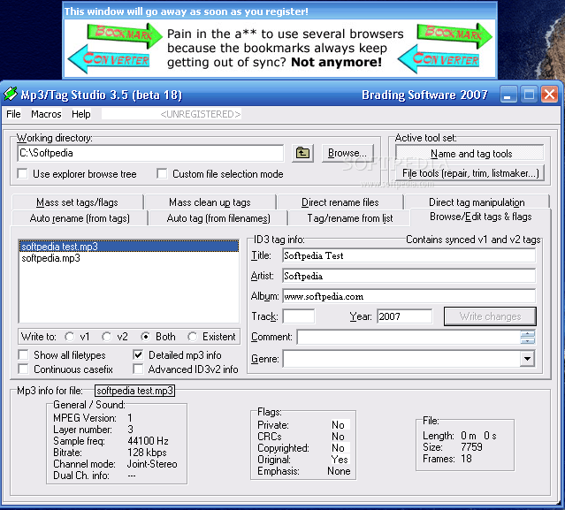Image resolution: width=565 pixels, height=510 pixels.
Task: Click the Channel mode value Joint-Stereo
Action: 152,464
